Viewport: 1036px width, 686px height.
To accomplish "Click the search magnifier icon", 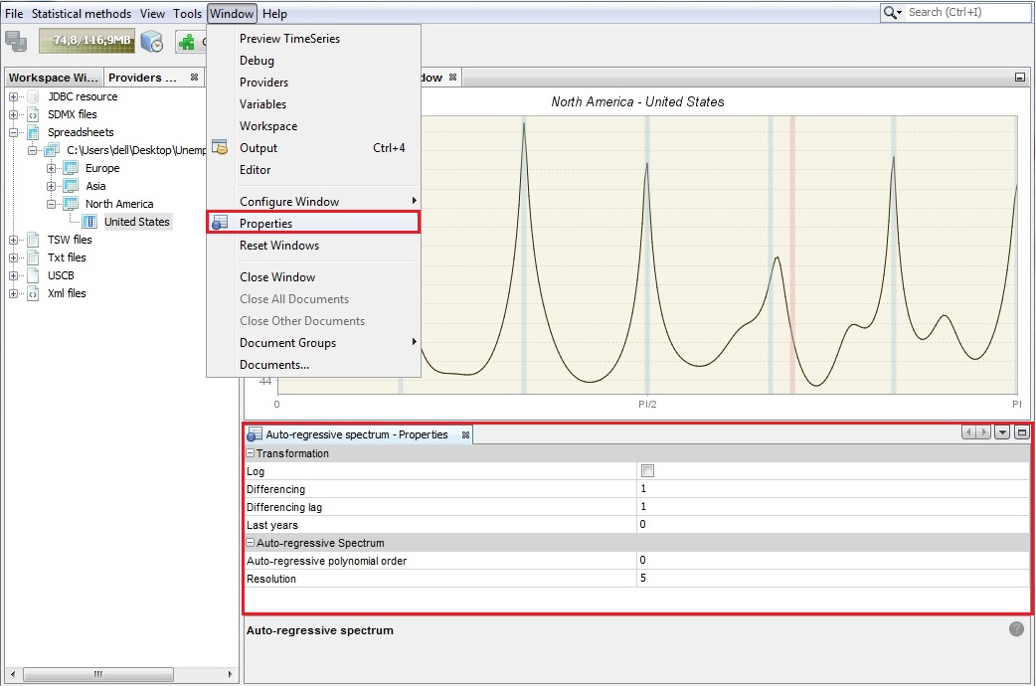I will pos(892,12).
